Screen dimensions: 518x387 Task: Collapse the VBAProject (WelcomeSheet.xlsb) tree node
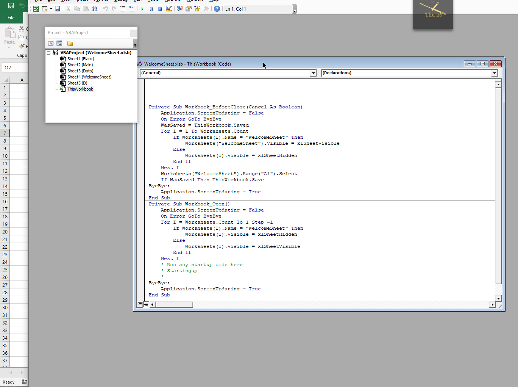tap(49, 53)
